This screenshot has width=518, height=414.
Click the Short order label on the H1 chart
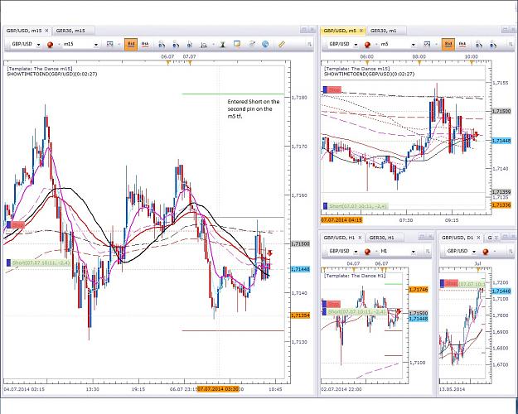click(x=355, y=311)
